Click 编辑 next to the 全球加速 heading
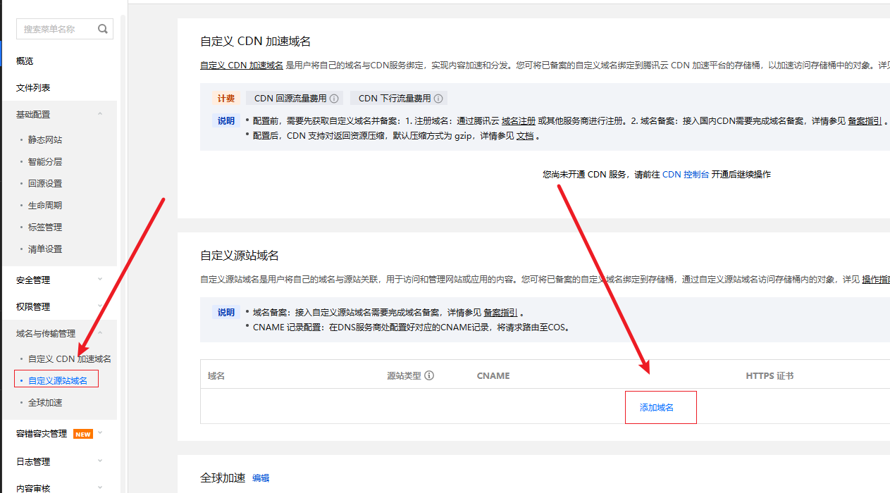Image resolution: width=890 pixels, height=493 pixels. [x=261, y=478]
